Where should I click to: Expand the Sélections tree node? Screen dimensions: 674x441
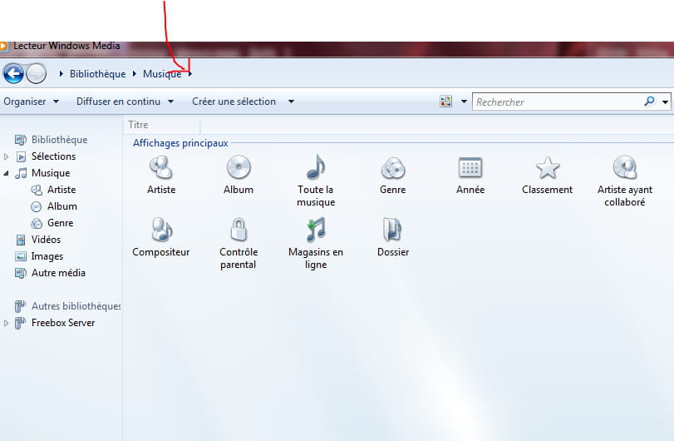(x=6, y=156)
